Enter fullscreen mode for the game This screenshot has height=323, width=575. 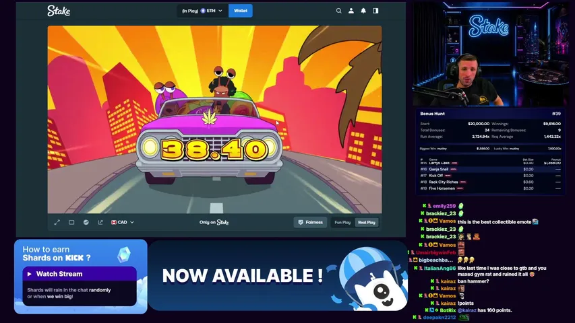(x=57, y=222)
